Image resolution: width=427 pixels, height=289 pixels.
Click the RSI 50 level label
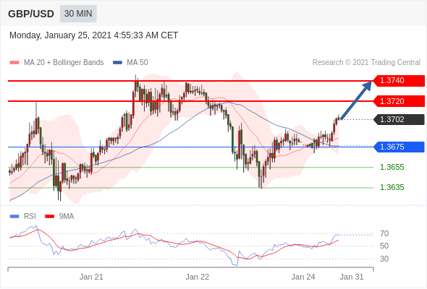[x=384, y=246]
